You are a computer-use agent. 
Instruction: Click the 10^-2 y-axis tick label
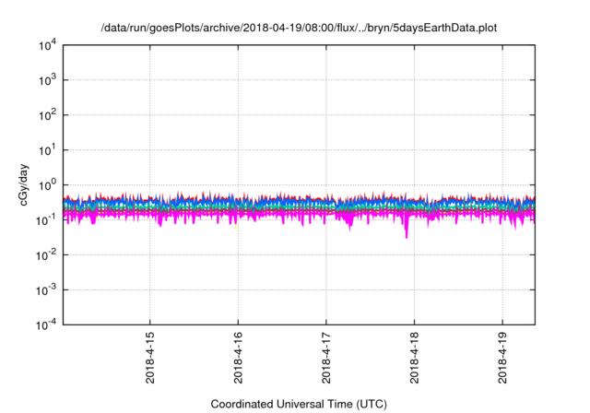[46, 255]
